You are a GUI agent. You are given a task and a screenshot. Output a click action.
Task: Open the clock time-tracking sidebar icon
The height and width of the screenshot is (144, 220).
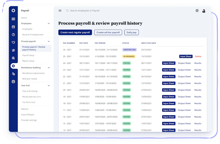[x=13, y=35]
